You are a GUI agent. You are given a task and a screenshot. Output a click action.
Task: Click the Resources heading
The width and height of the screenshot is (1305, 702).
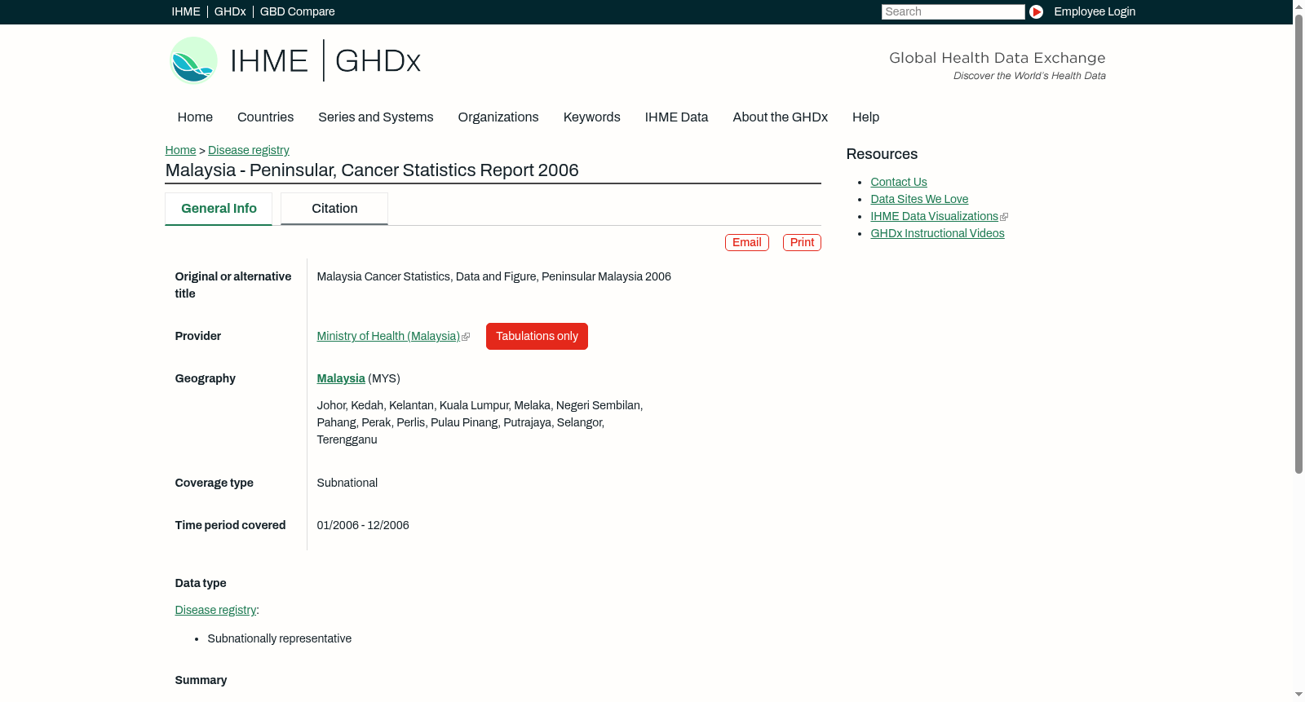pyautogui.click(x=882, y=154)
